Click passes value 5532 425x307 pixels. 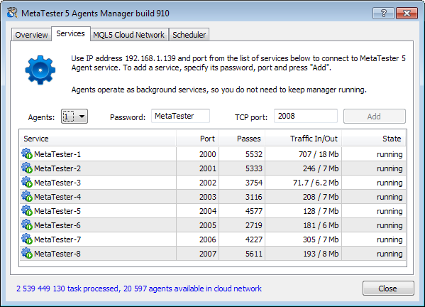(254, 154)
